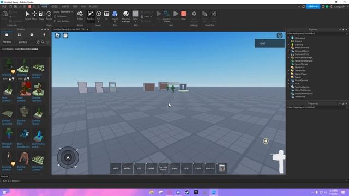349x196 pixels.
Task: Open the in-game chat icon
Action: 65,35
